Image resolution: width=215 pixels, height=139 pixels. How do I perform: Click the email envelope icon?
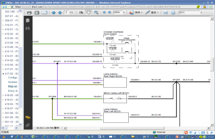pos(44,13)
